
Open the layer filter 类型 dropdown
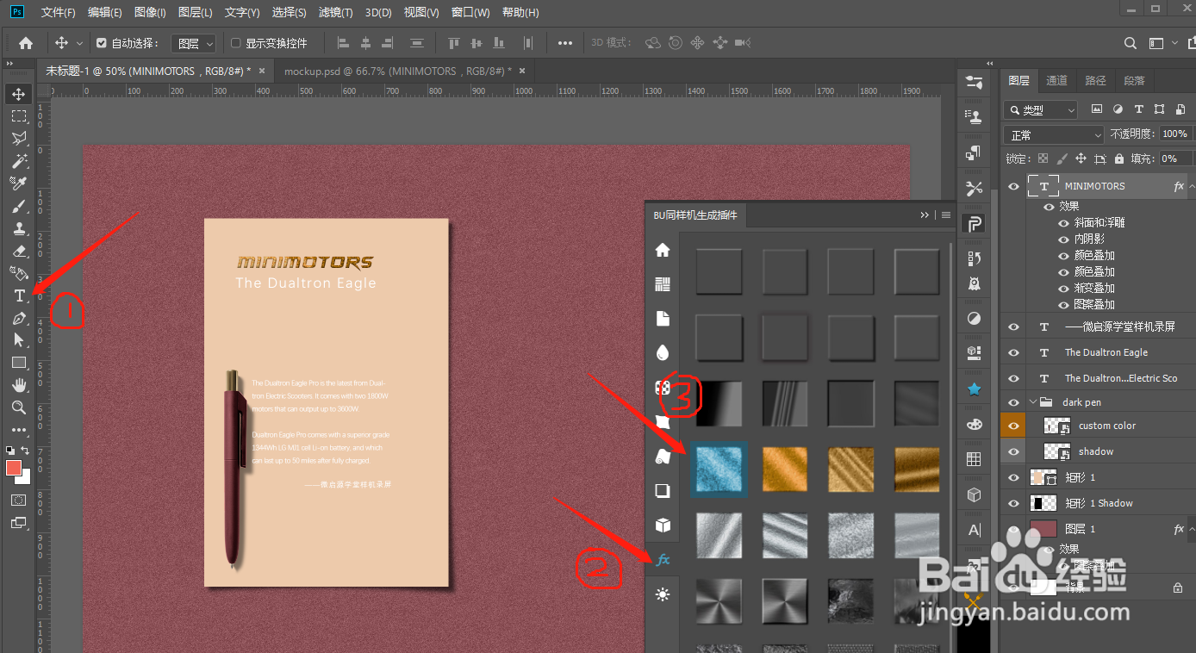(1041, 110)
